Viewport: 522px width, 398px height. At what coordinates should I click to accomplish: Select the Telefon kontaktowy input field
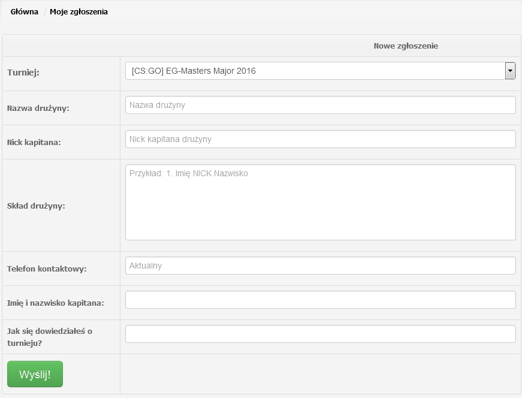pos(320,266)
